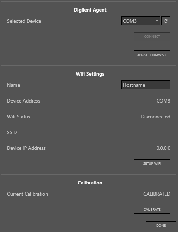The image size is (178, 232).
Task: Refresh the device list icon
Action: click(x=165, y=21)
